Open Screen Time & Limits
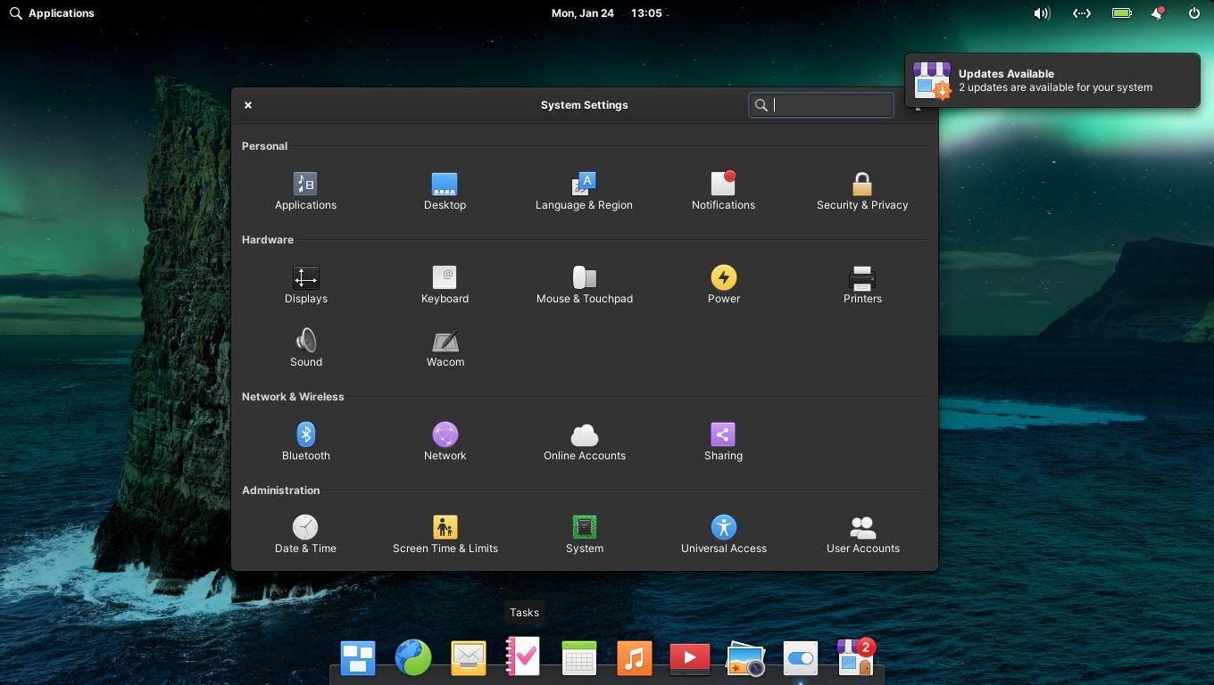This screenshot has height=685, width=1214. 445,534
